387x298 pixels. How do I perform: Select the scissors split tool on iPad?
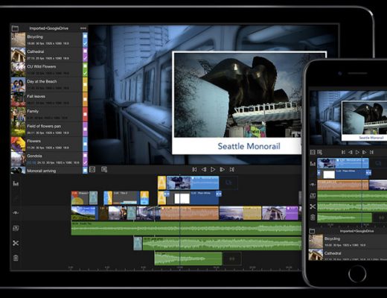pos(16,243)
